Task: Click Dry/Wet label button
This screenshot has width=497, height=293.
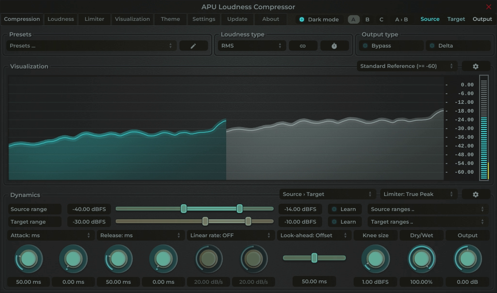Action: point(421,235)
